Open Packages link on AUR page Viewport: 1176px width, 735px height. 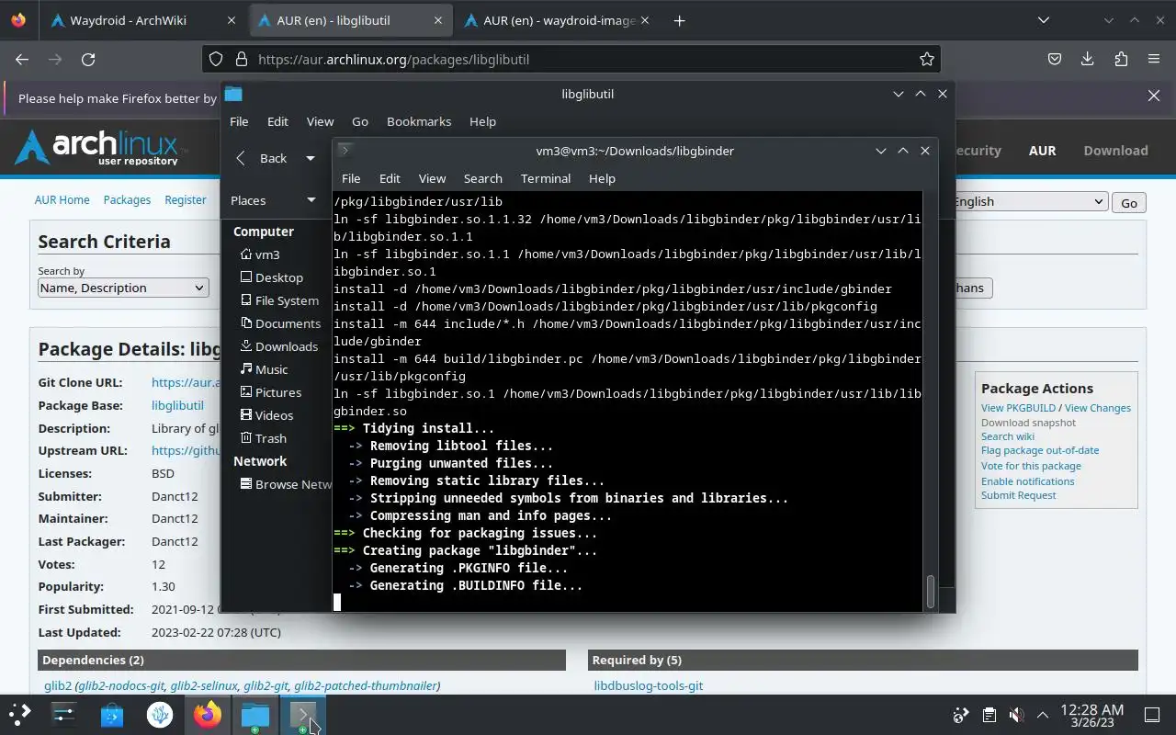pos(127,199)
